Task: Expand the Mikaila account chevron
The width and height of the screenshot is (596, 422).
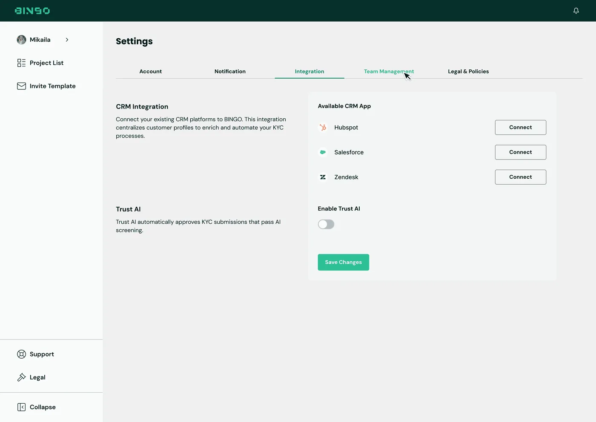Action: tap(67, 40)
